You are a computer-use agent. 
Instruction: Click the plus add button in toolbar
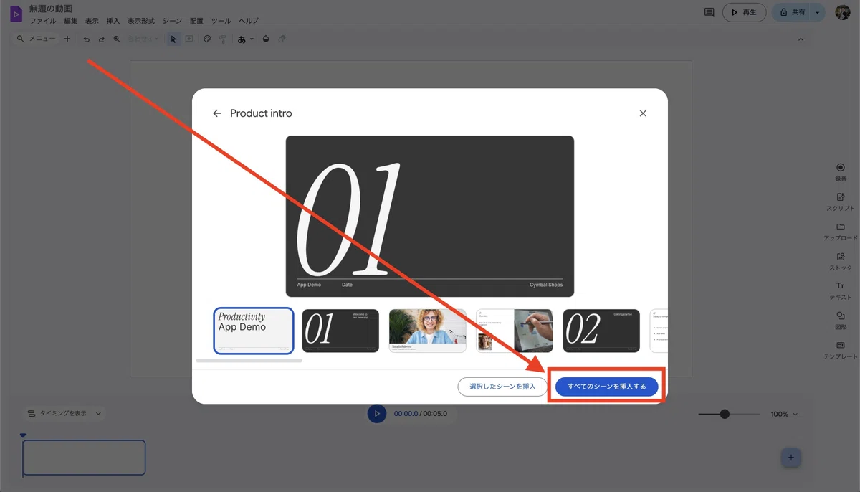[x=67, y=39]
